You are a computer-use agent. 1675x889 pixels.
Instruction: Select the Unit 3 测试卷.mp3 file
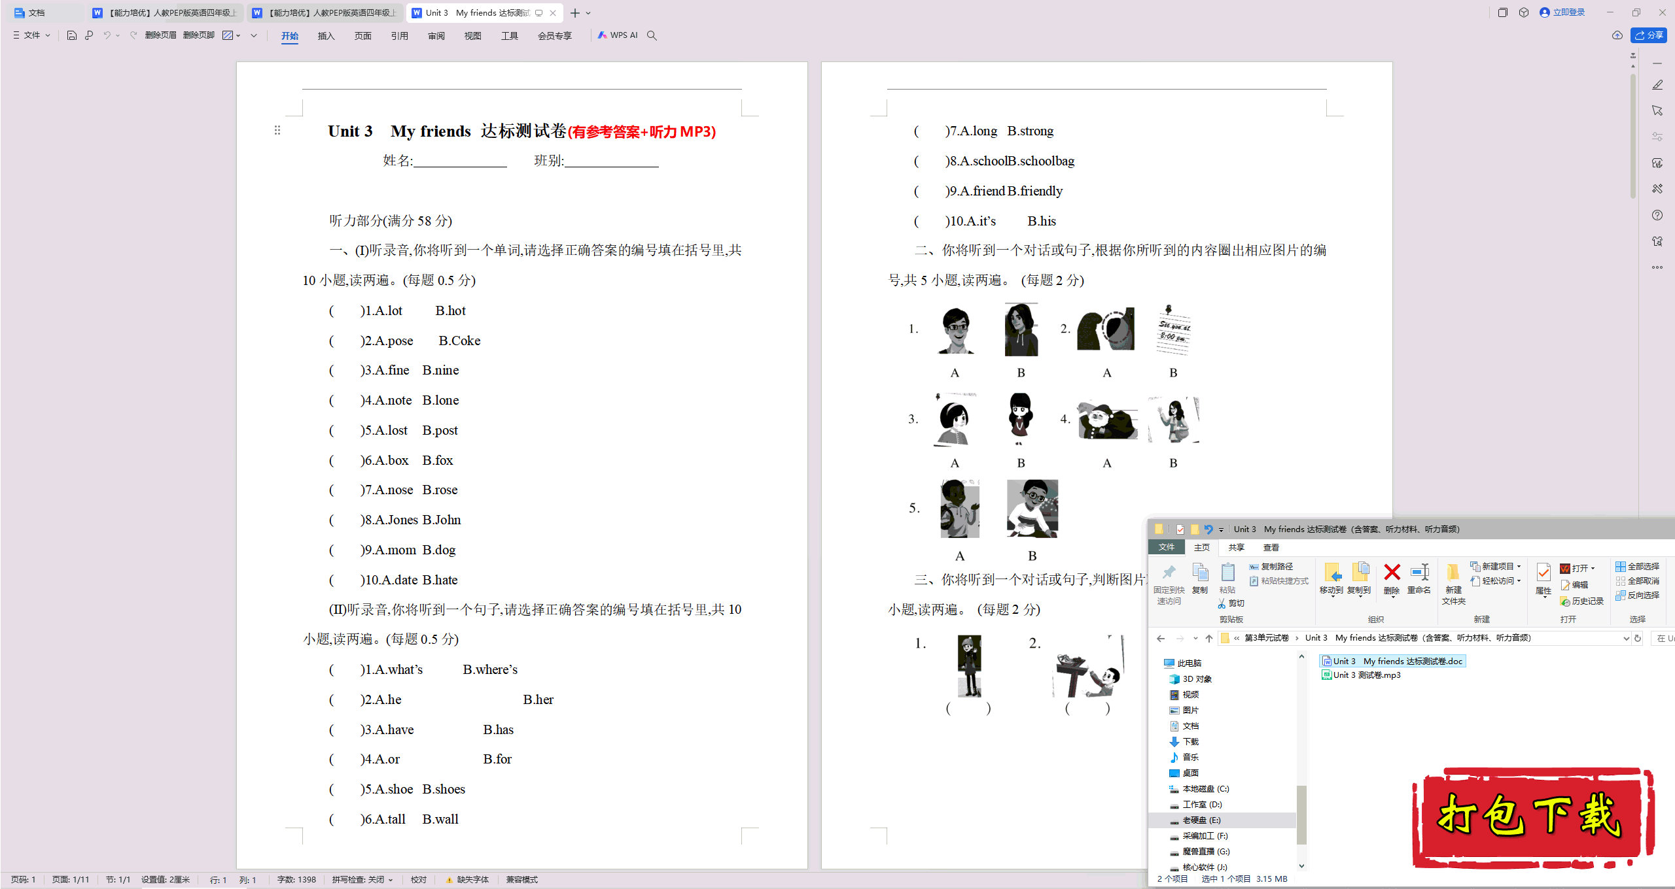click(1361, 675)
